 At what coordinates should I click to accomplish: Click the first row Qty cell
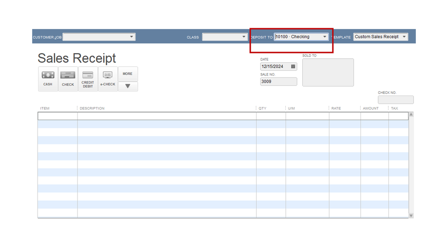(x=271, y=116)
